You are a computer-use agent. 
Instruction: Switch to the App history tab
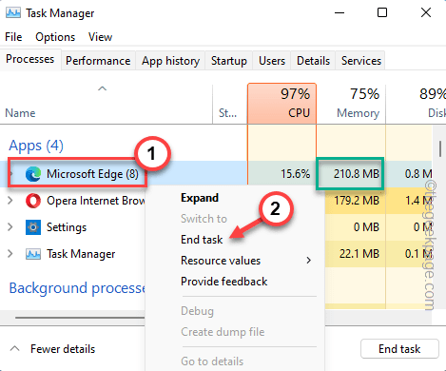170,61
